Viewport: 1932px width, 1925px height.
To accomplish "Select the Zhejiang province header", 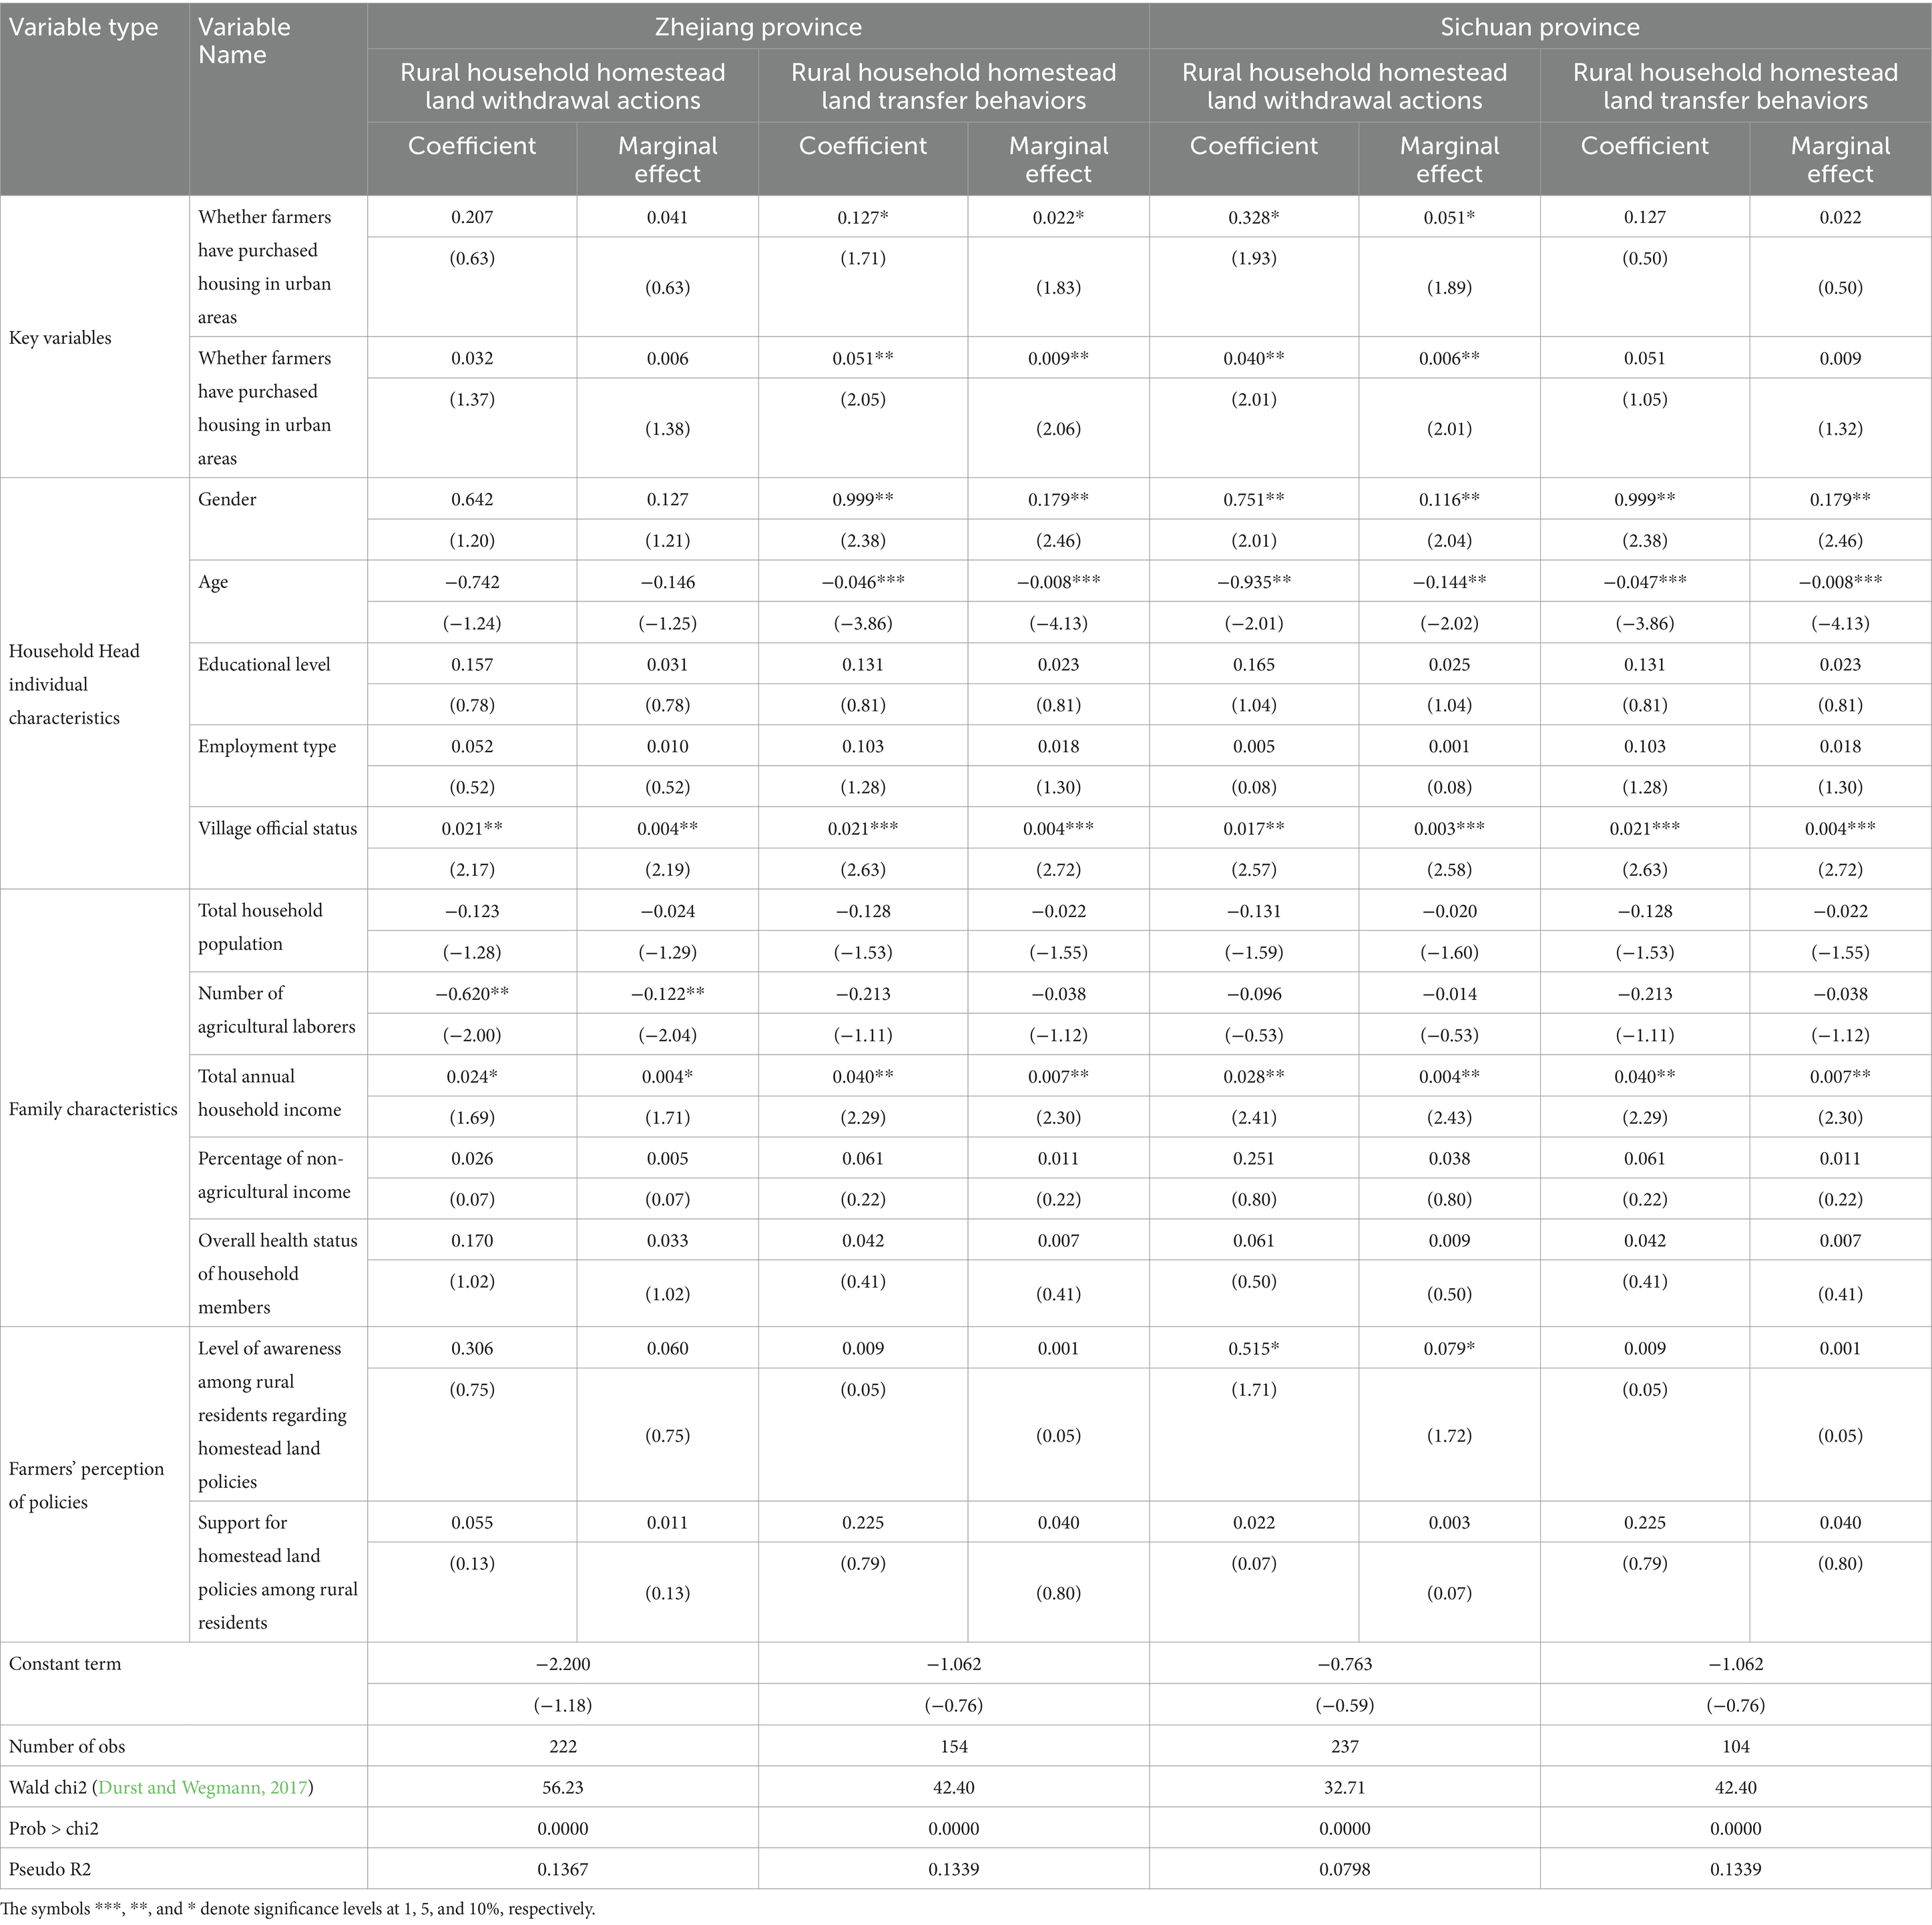I will 758,27.
